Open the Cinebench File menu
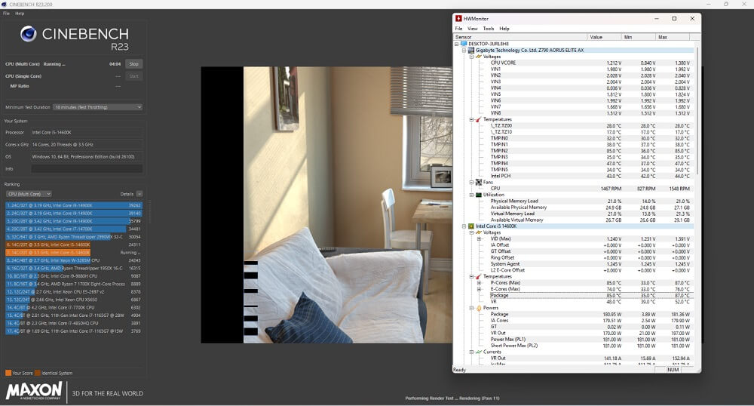Screen dimensions: 754x406 tap(7, 14)
